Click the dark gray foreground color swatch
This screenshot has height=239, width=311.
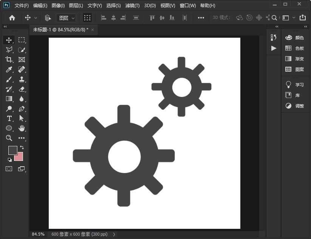coord(12,150)
